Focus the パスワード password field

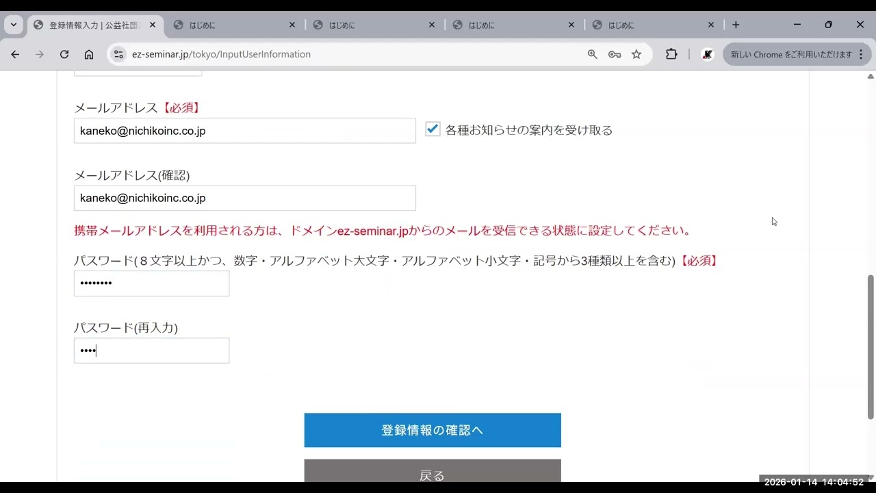pyautogui.click(x=151, y=283)
